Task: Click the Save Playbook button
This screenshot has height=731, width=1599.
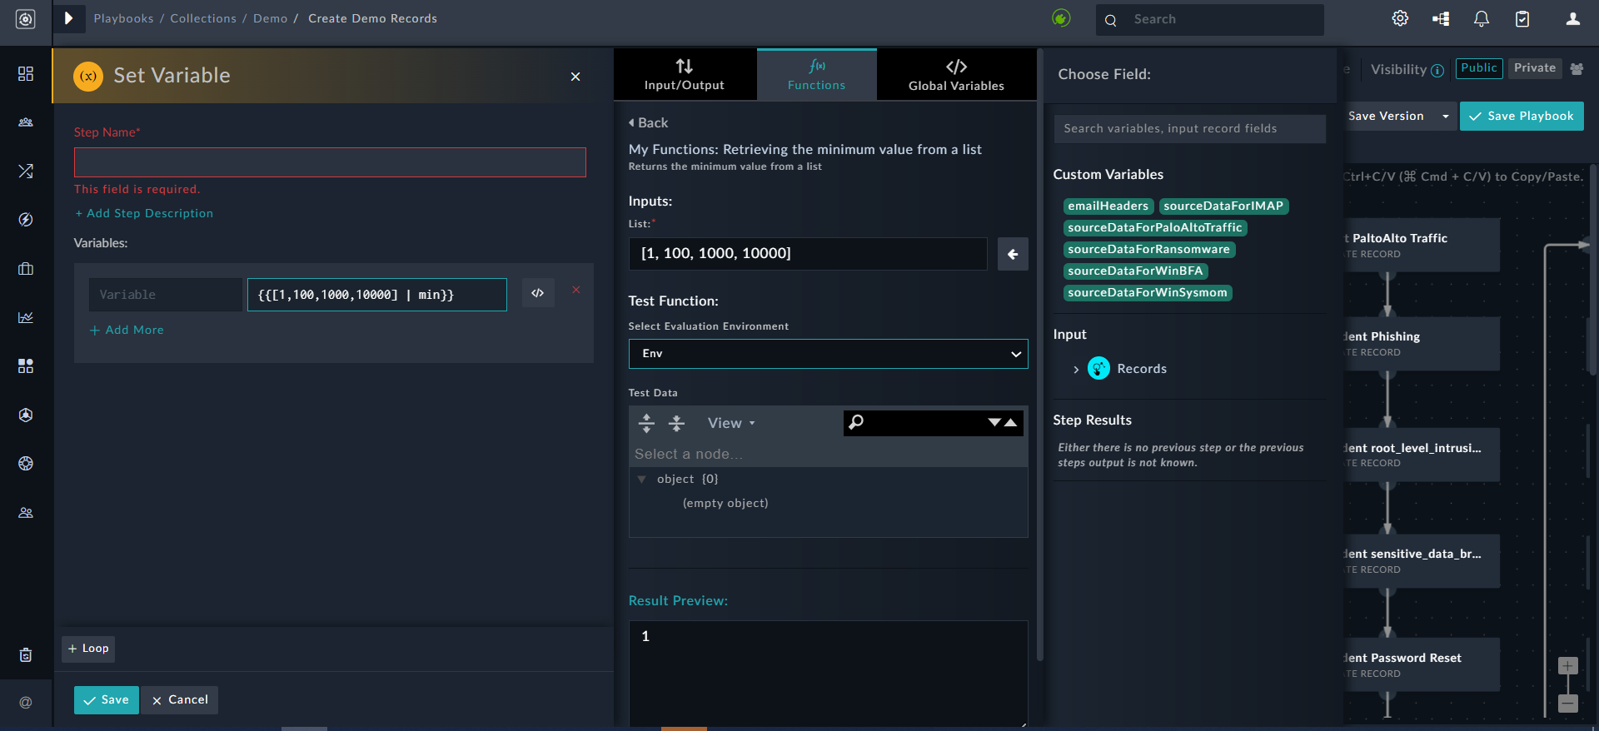Action: 1522,117
